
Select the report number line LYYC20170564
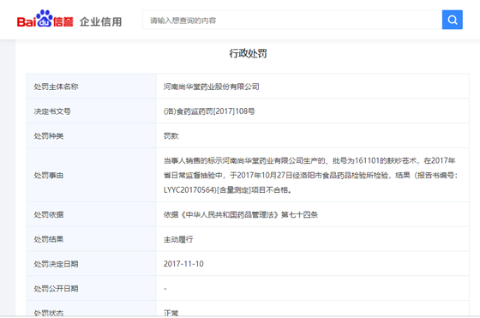[x=227, y=190]
